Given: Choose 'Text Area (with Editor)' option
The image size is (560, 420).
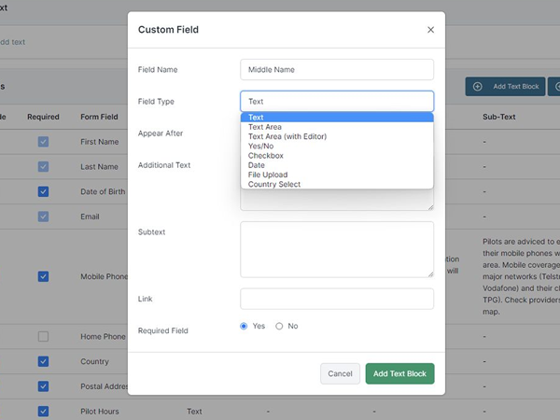Looking at the screenshot, I should 287,136.
